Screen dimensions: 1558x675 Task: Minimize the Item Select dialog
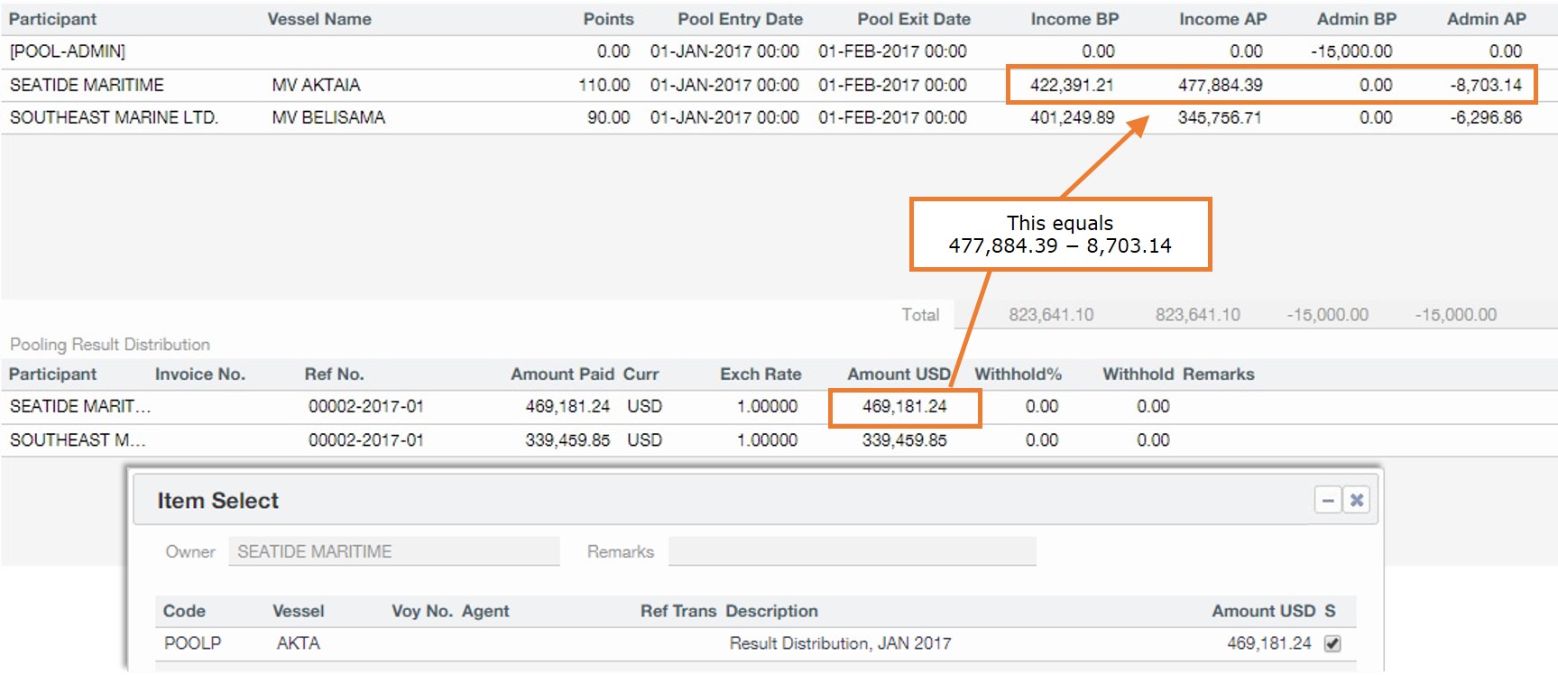pyautogui.click(x=1328, y=500)
